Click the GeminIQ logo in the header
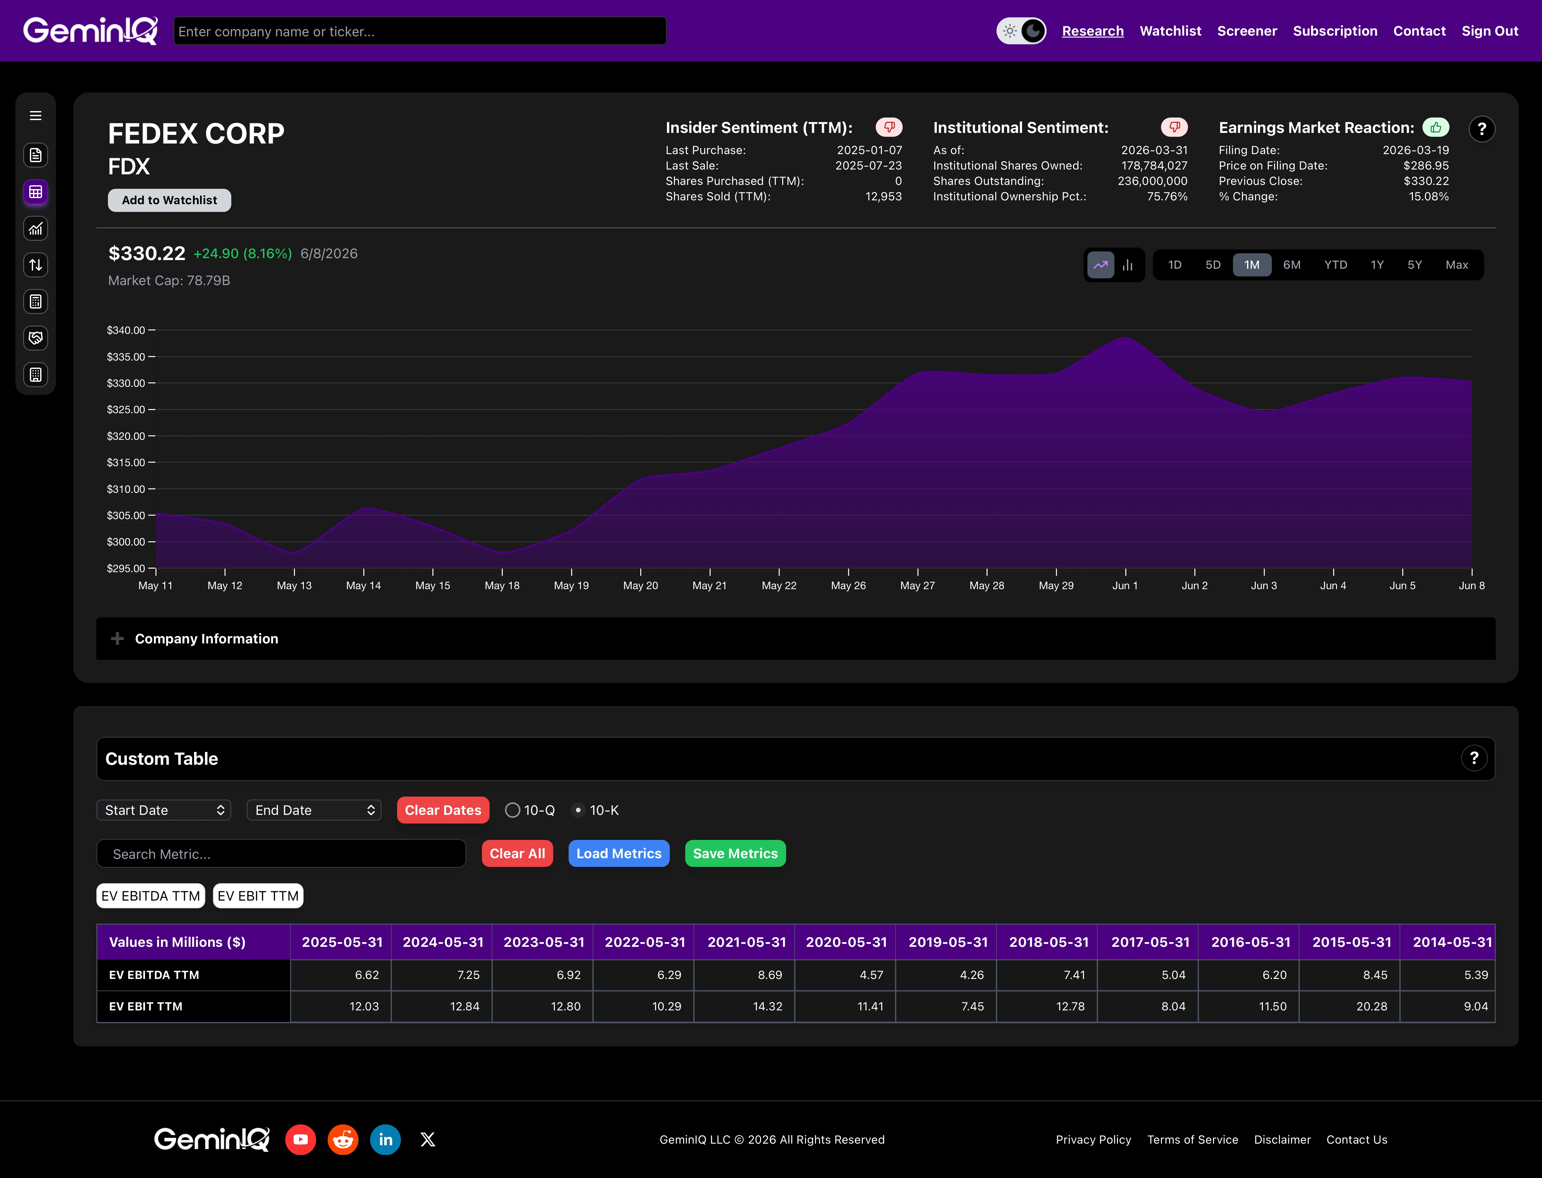Screen dimensions: 1542x1178 click(x=91, y=31)
